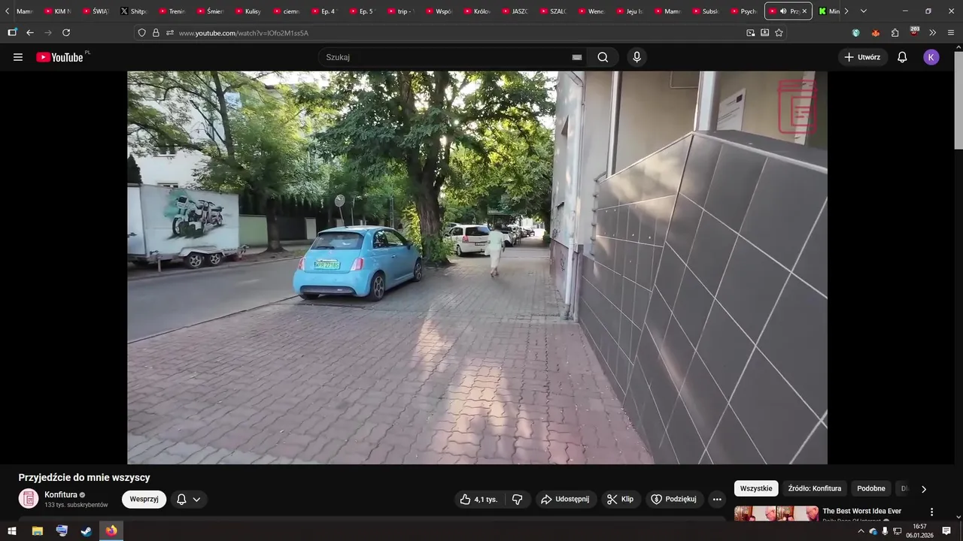Open tracking protection shield icon
Screen dimensions: 963x541
point(141,33)
